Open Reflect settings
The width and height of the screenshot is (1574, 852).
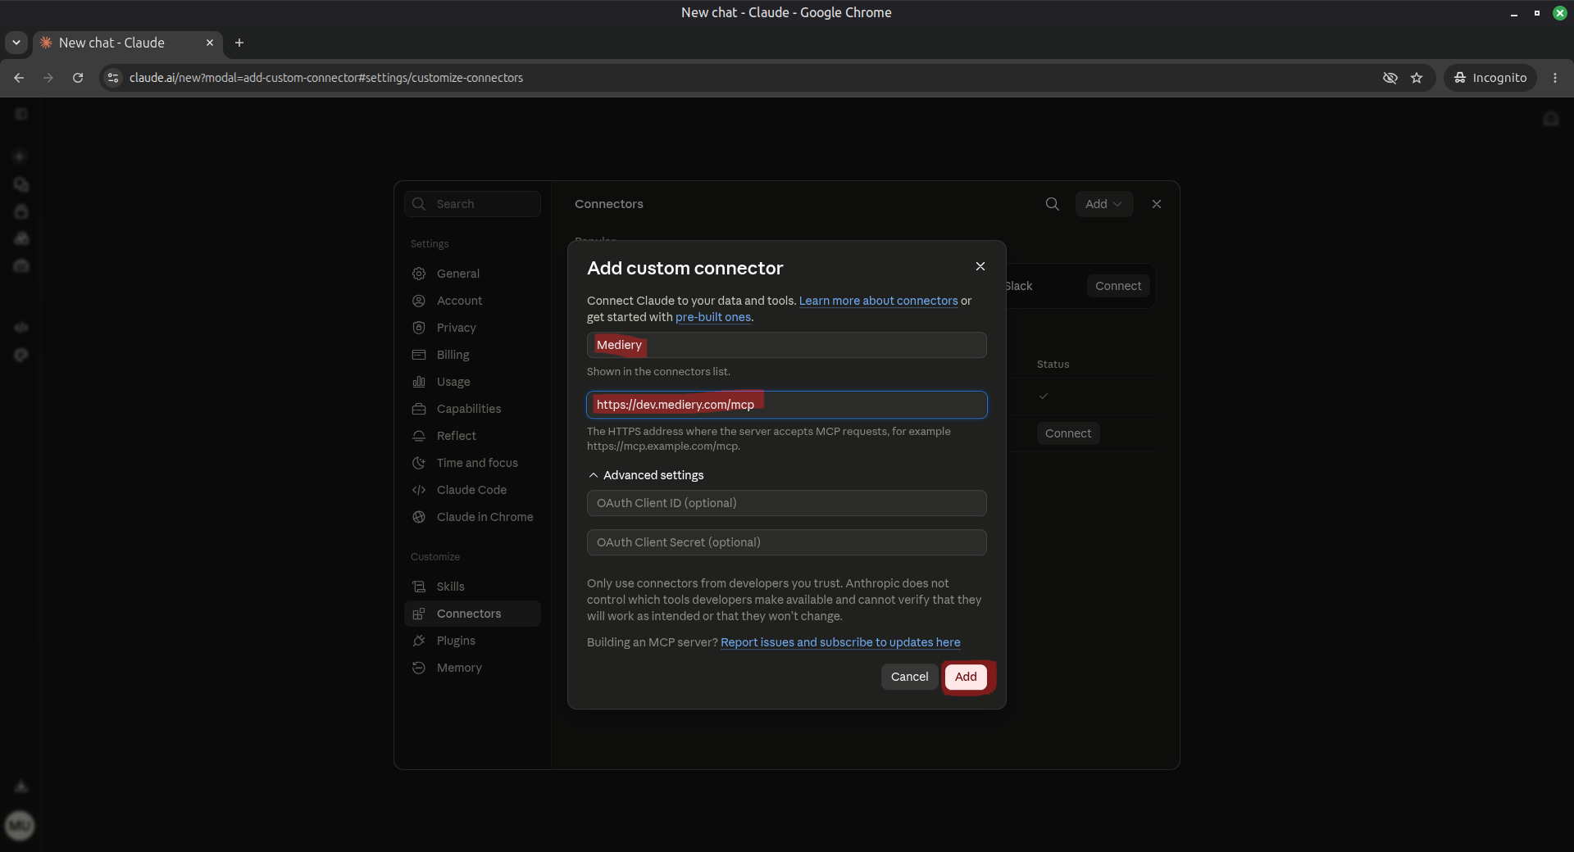point(472,436)
